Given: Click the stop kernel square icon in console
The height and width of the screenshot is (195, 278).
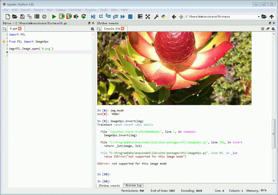Looking at the screenshot, I should 262,29.
